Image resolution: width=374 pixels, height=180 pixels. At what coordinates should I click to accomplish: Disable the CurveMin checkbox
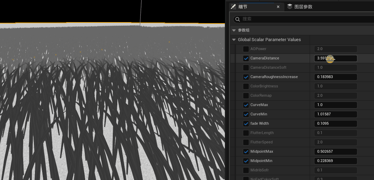coord(246,114)
